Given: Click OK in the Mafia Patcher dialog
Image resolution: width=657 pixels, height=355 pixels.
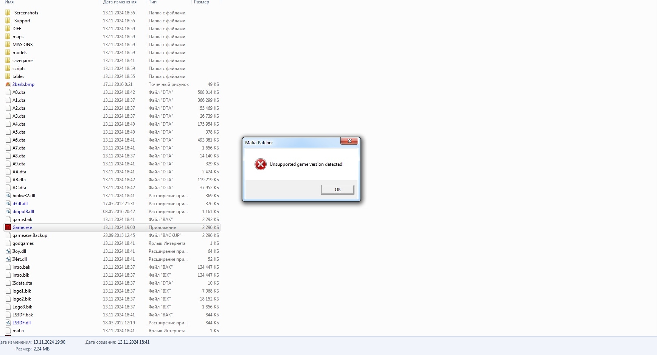Looking at the screenshot, I should pos(337,190).
